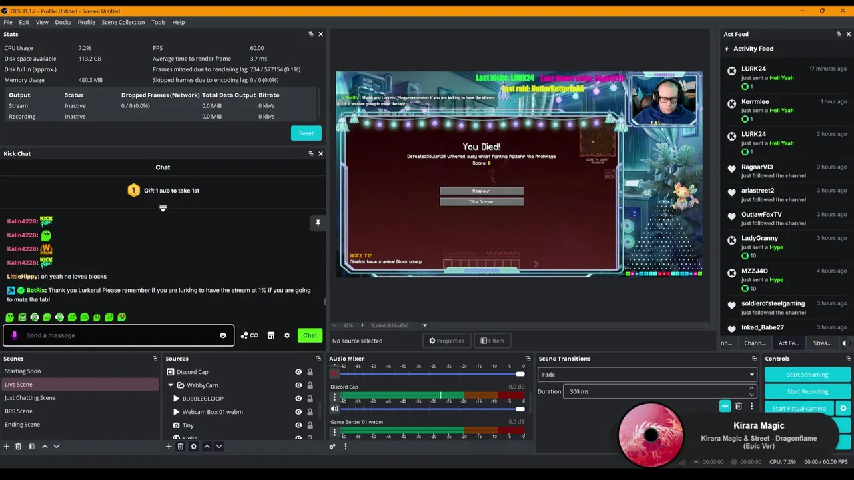Open virtual camera settings gear
Viewport: 854px width, 480px height.
[x=843, y=408]
